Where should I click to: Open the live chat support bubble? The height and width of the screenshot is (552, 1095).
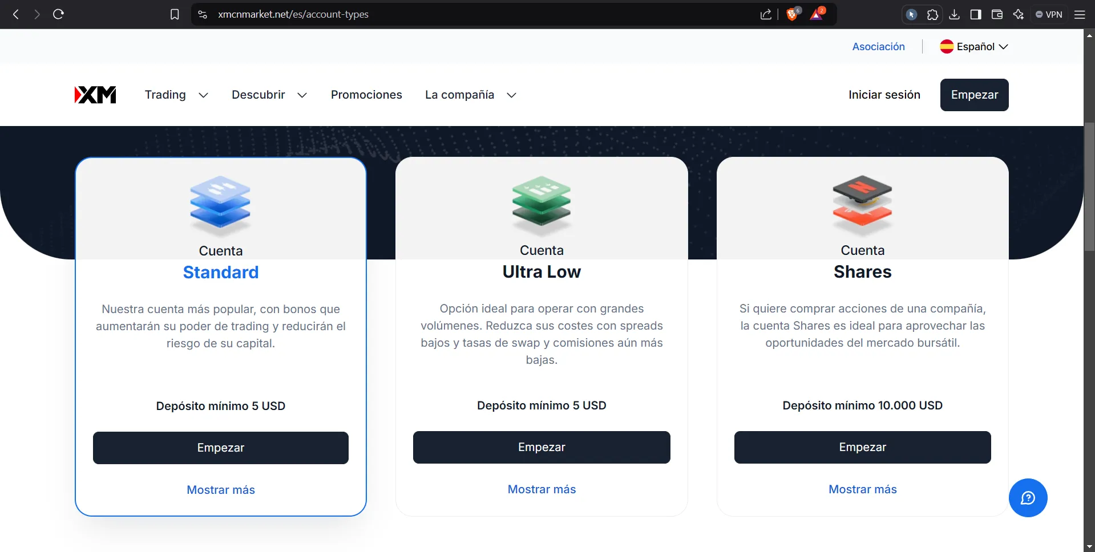pyautogui.click(x=1028, y=498)
